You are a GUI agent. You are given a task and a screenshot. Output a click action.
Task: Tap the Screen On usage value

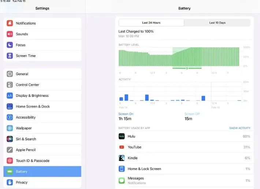point(125,119)
